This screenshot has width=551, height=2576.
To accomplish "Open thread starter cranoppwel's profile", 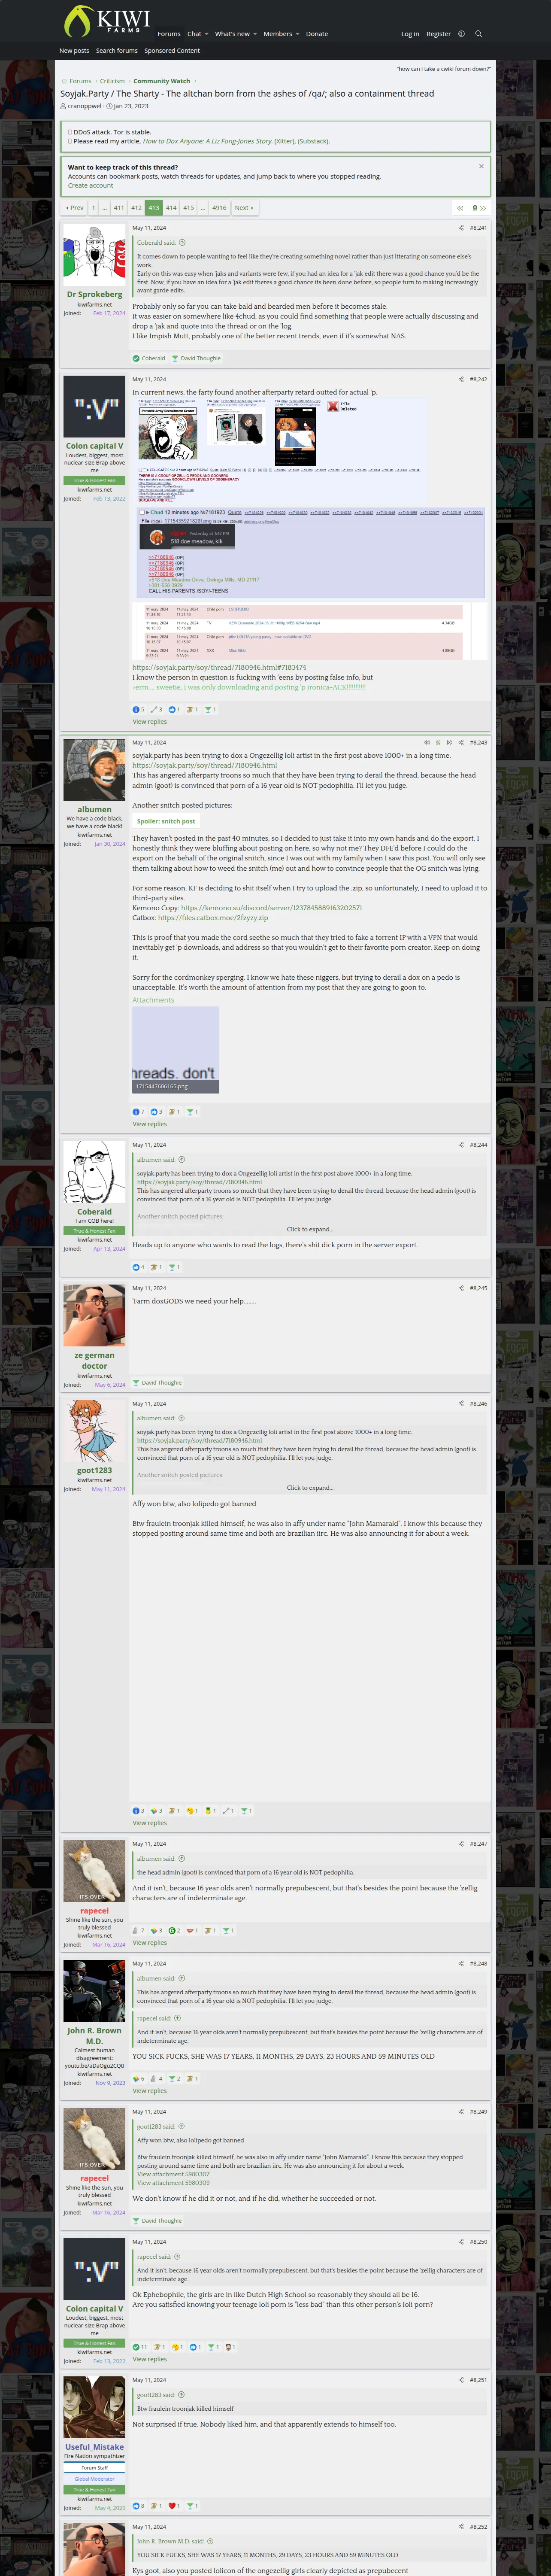I will click(84, 106).
